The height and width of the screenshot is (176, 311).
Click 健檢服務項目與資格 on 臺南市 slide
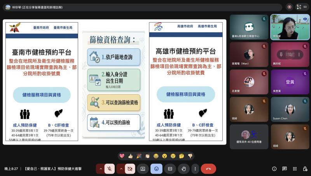tap(42, 95)
